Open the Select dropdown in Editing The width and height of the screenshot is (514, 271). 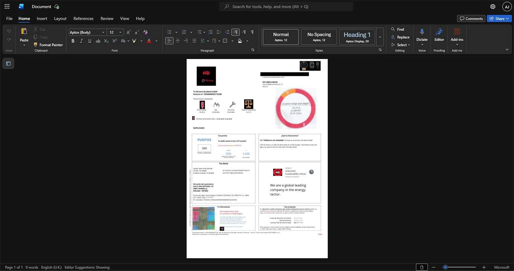coord(401,45)
